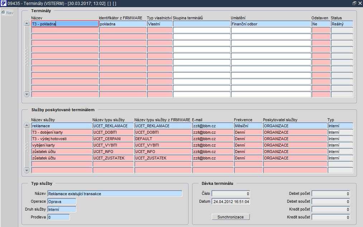Click the UCET_DOBITI service type cell
This screenshot has width=363, height=227.
[x=113, y=132]
